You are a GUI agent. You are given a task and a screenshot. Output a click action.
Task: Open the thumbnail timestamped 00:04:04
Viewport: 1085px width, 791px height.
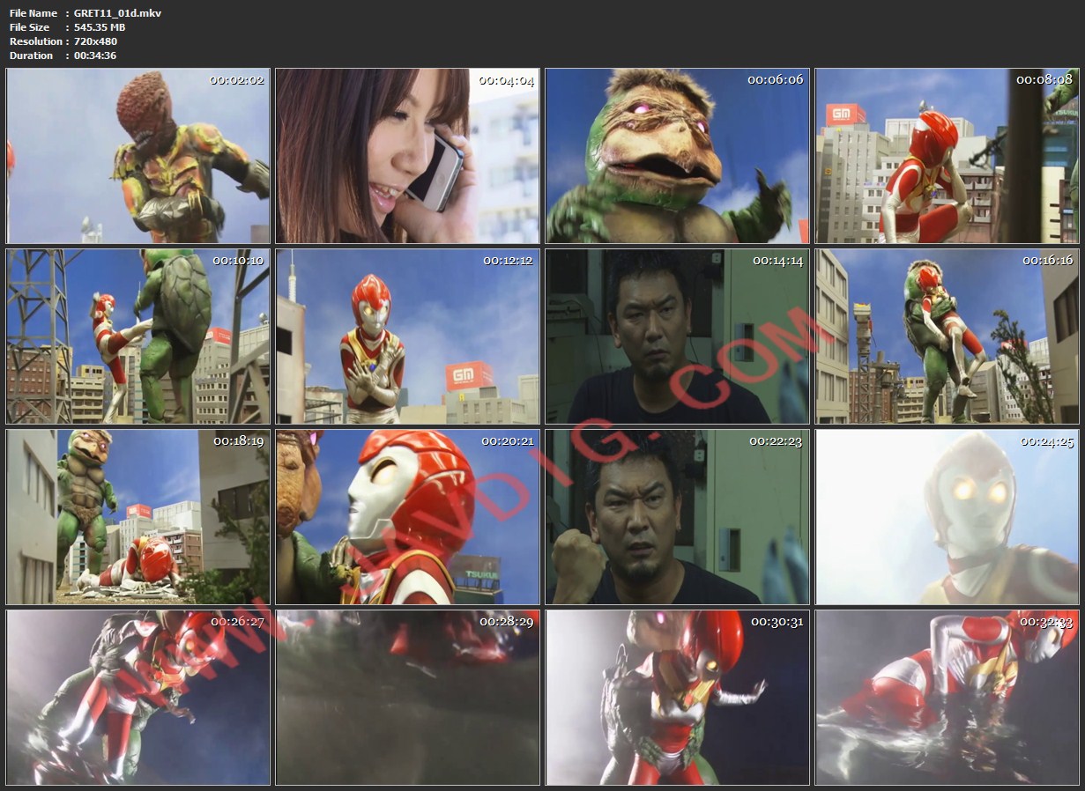408,156
